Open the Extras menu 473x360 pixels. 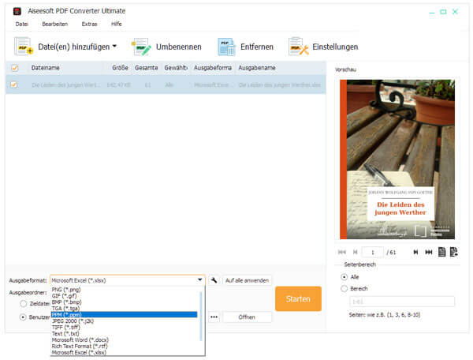89,24
